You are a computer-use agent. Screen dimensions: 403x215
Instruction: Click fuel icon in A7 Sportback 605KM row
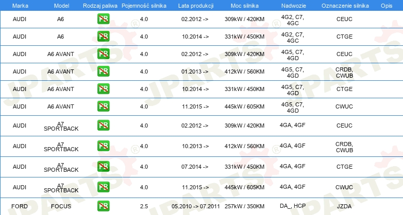click(x=104, y=187)
